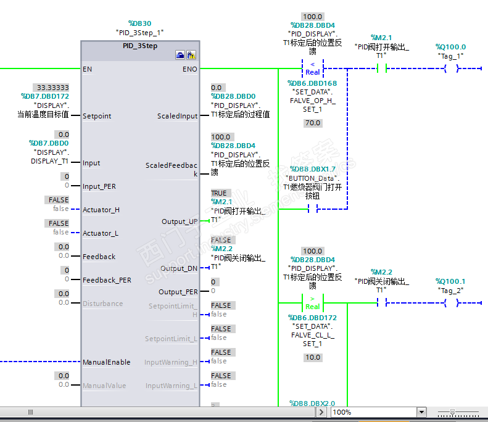Select the Setpoint value 33.33333
Screen dimensions: 488x422
click(52, 88)
